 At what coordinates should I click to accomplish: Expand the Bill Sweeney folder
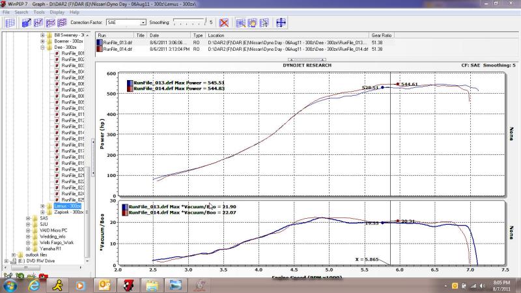click(x=43, y=34)
